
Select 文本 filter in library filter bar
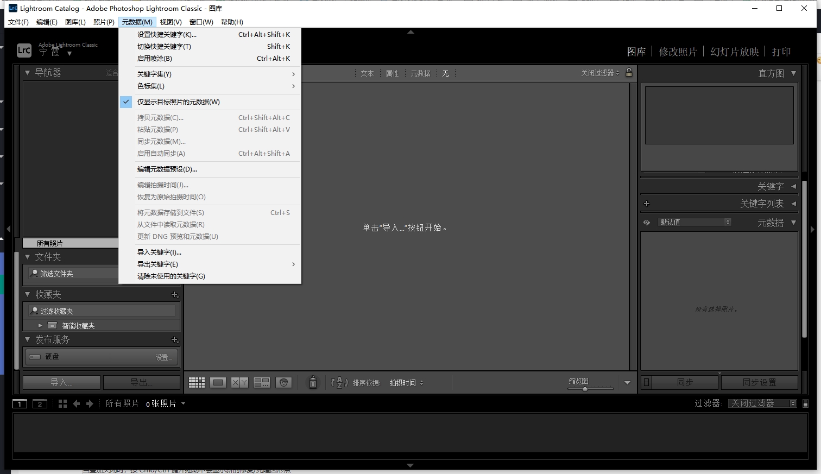click(x=367, y=73)
